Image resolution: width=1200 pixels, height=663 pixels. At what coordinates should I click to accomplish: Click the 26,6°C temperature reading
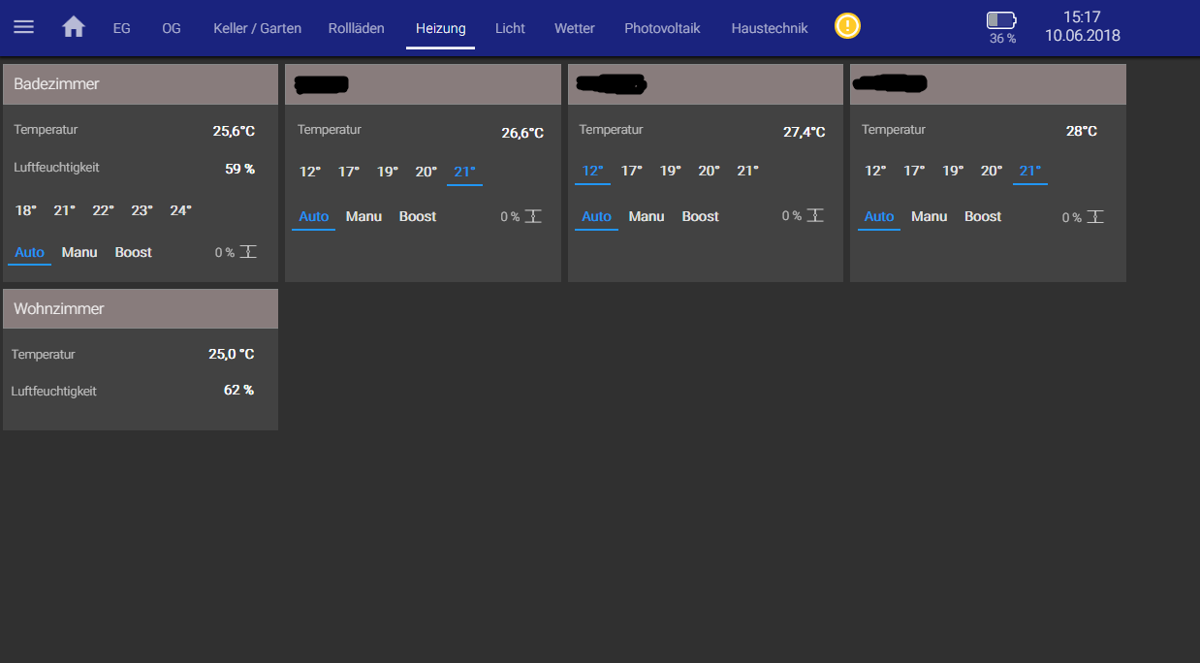tap(522, 133)
